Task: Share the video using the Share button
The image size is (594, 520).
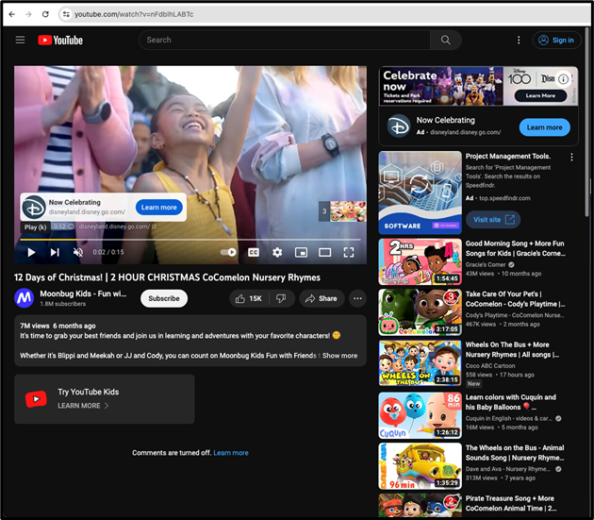Action: pyautogui.click(x=322, y=298)
